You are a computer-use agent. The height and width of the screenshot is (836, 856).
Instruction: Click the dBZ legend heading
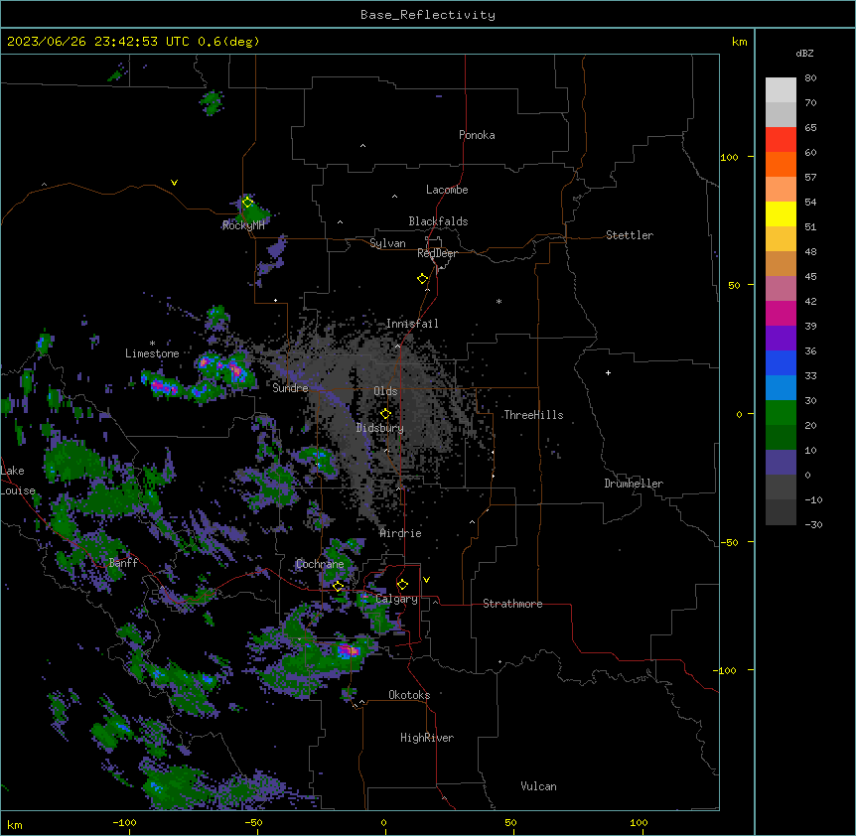tap(804, 54)
